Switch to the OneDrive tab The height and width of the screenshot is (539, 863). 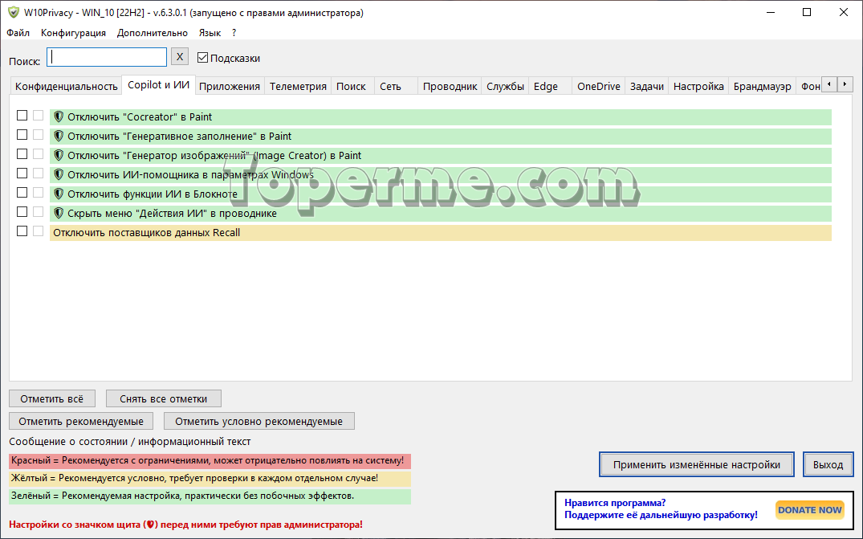coord(598,87)
